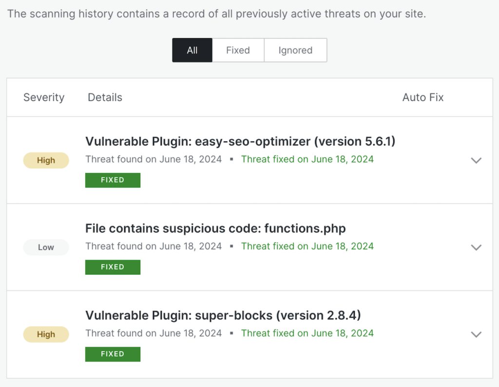
Task: Click green threat fixed date for easy-seo-optimizer
Action: coord(307,159)
